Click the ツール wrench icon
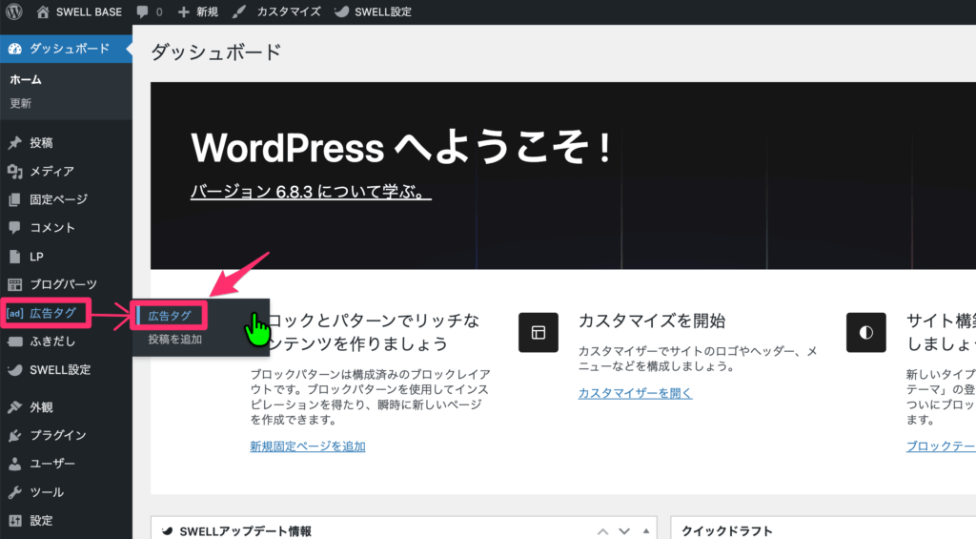This screenshot has width=976, height=539. point(14,493)
